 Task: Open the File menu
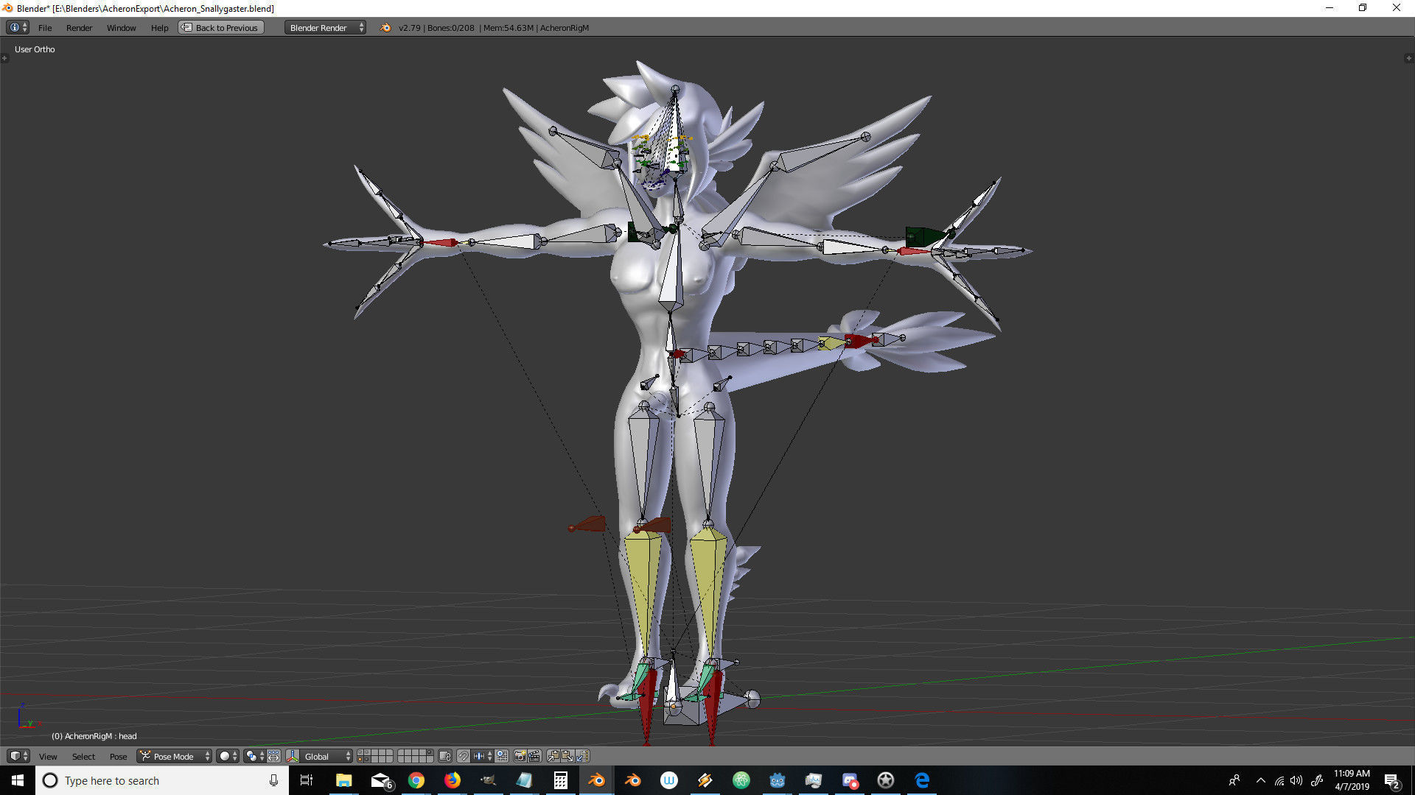(45, 28)
